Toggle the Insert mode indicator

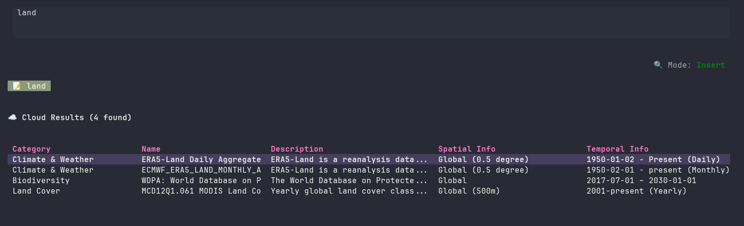(711, 65)
